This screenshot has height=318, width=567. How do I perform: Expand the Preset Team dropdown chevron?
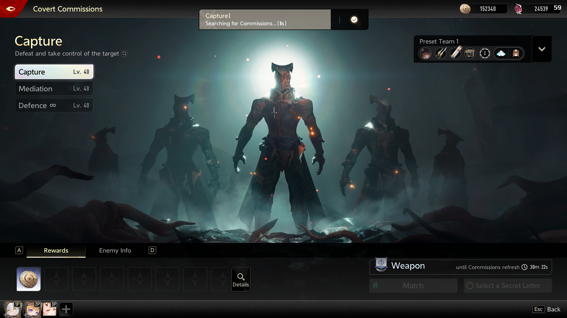[x=542, y=49]
